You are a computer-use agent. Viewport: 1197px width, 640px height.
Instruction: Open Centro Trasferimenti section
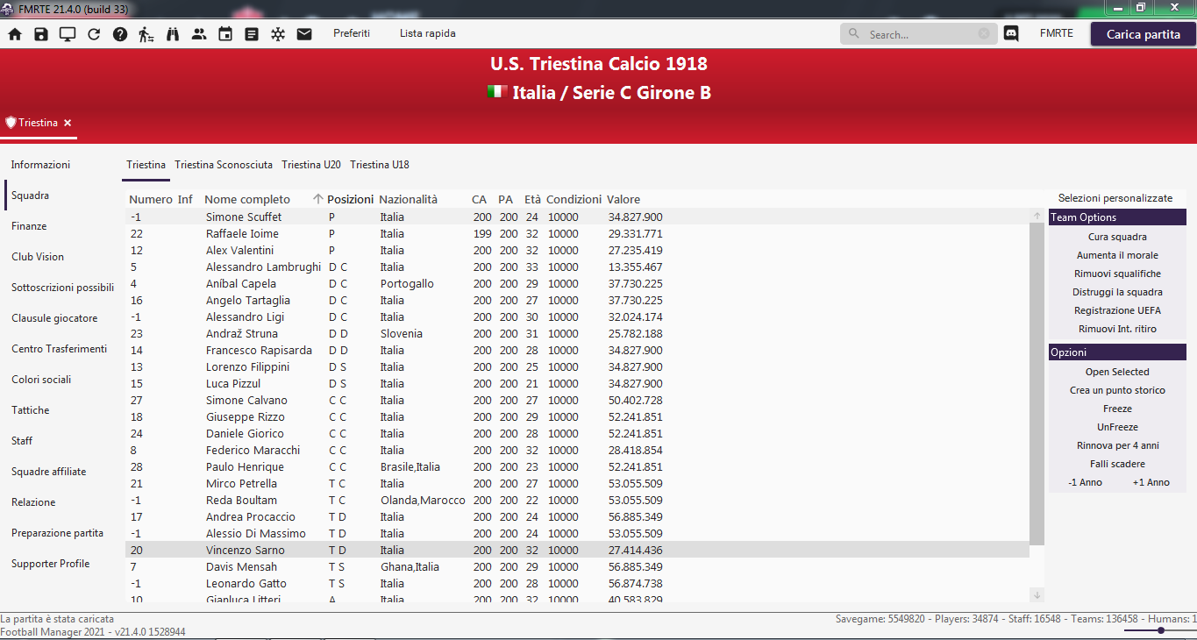[x=59, y=349]
